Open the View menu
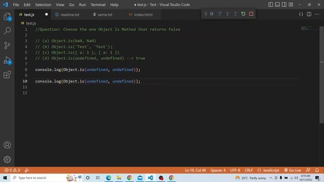The image size is (324, 182). coord(60,5)
